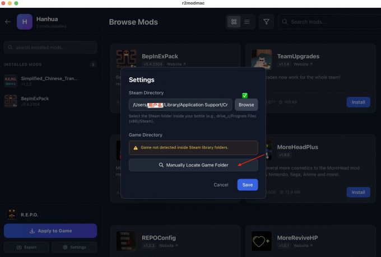This screenshot has width=381, height=257.
Task: Click the back arrow next to Hanhua
Action: [8, 22]
